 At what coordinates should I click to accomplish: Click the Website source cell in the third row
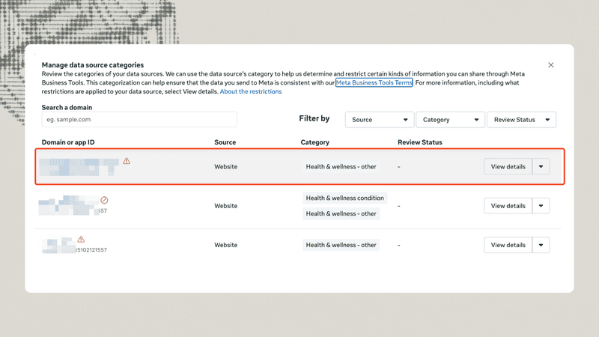(x=226, y=245)
